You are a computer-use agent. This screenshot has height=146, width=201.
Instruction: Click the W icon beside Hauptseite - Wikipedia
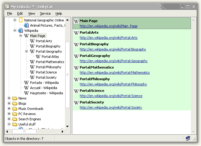click(x=26, y=93)
